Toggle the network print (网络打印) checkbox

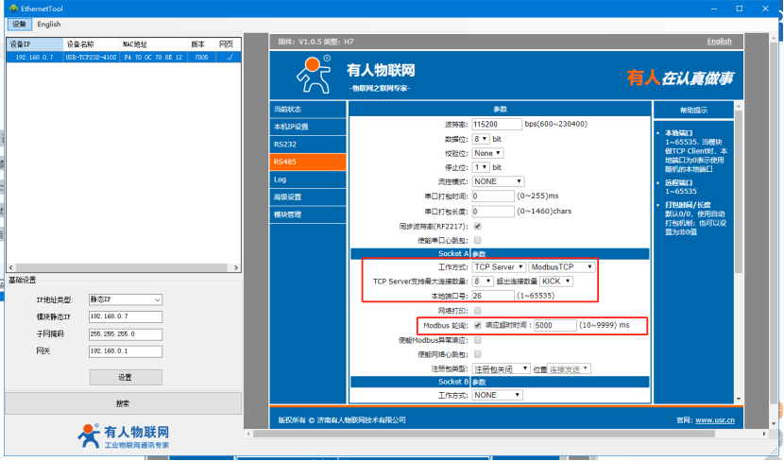[477, 310]
